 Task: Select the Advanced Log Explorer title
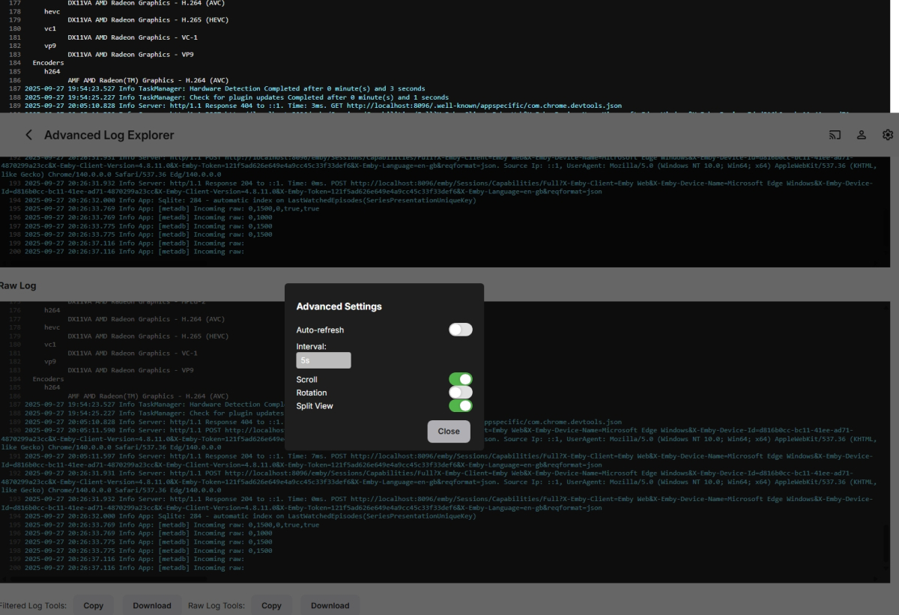pos(109,135)
